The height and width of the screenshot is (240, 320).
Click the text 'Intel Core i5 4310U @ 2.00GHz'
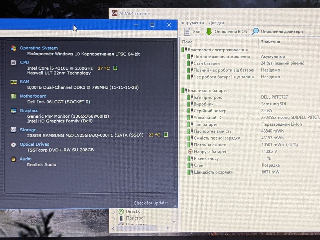click(x=60, y=68)
